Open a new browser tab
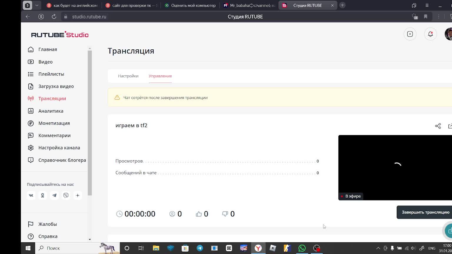The height and width of the screenshot is (254, 452). [x=342, y=5]
